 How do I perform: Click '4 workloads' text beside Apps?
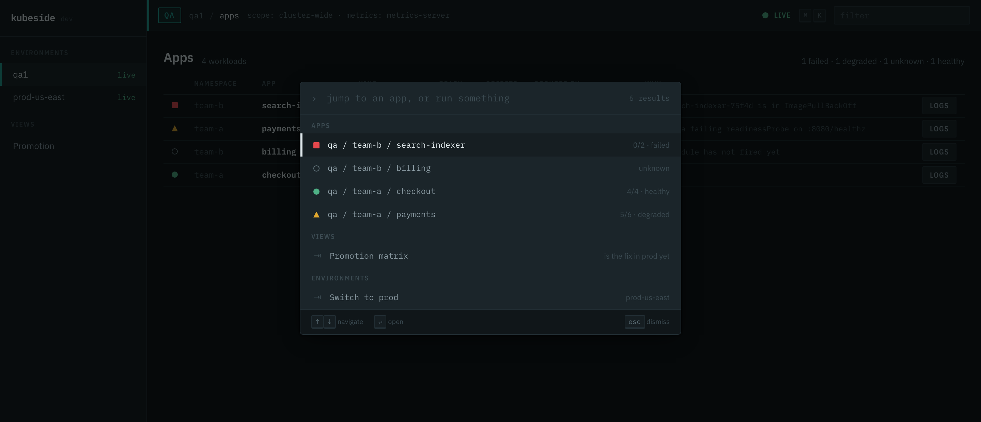pyautogui.click(x=223, y=61)
